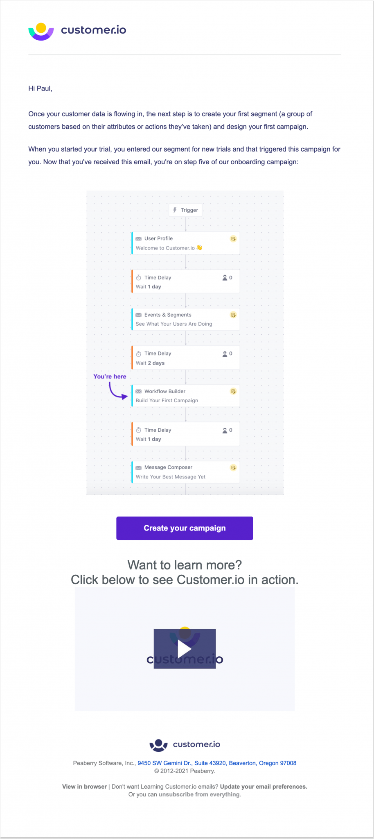This screenshot has width=374, height=839.
Task: Click the stopwatch icon on Wait 2 days
Action: pos(139,354)
